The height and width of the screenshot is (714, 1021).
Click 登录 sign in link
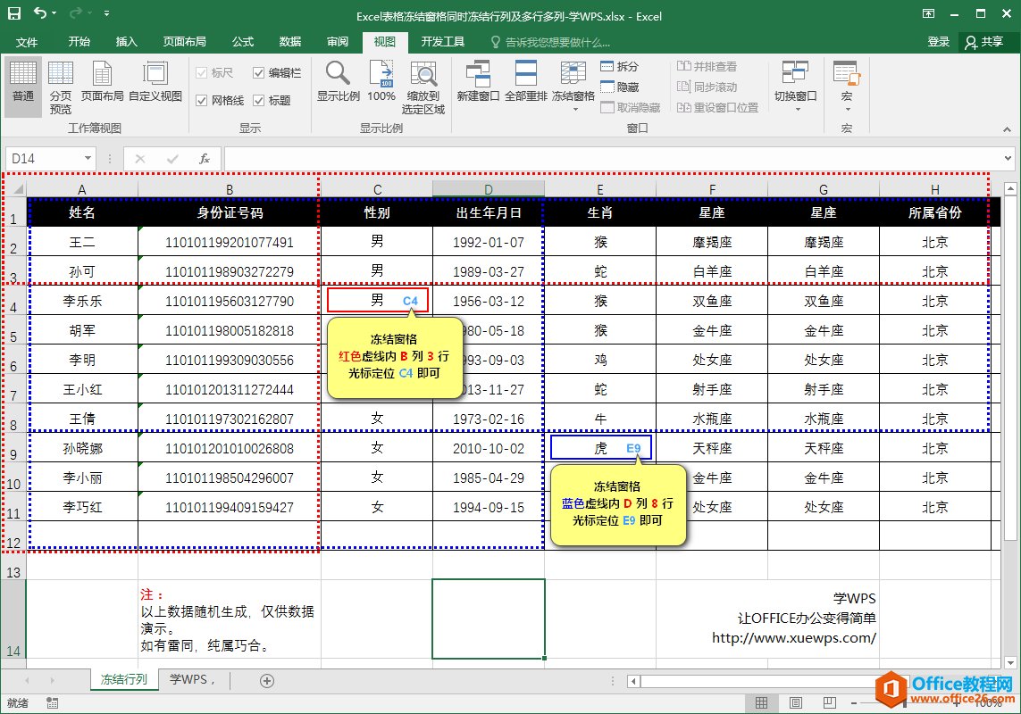point(938,42)
